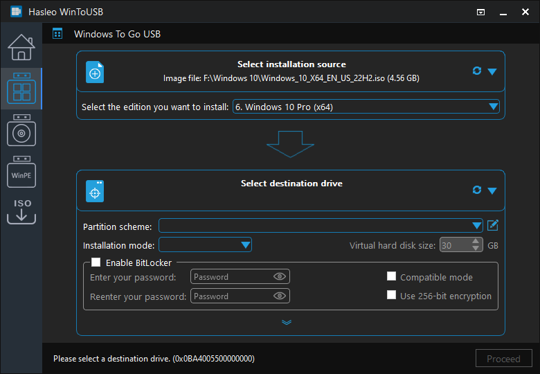Click the Reenter your password field
This screenshot has height=374, width=540.
(232, 296)
